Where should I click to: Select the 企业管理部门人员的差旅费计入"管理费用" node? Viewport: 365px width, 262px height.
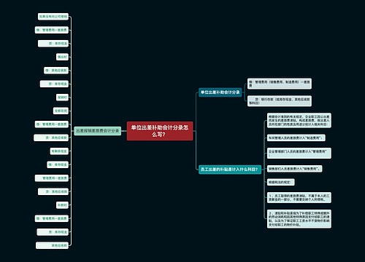299,153
